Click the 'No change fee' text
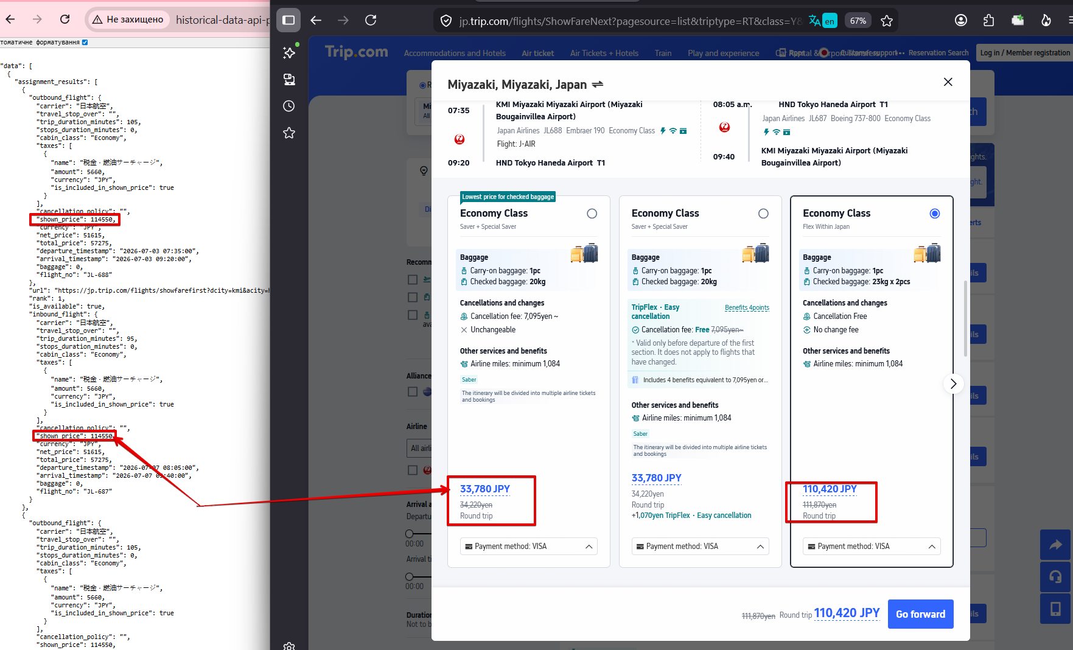Screen dimensions: 1073x650 [x=836, y=330]
